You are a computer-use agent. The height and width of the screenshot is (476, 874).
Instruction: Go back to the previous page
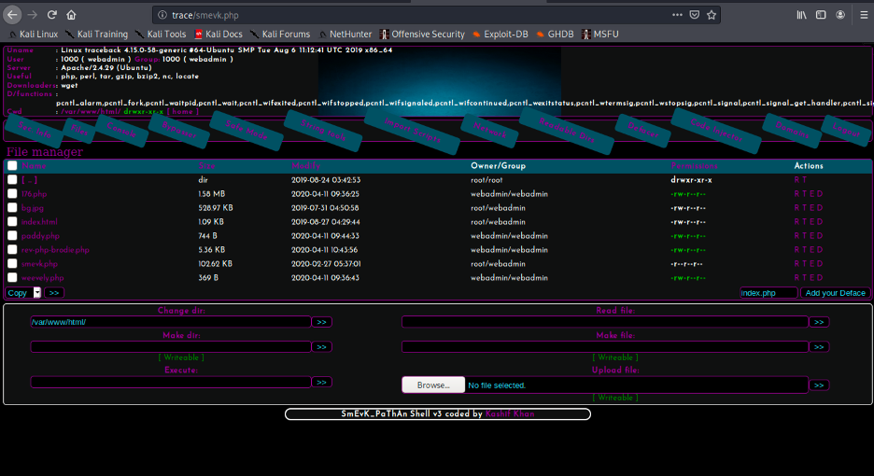12,15
